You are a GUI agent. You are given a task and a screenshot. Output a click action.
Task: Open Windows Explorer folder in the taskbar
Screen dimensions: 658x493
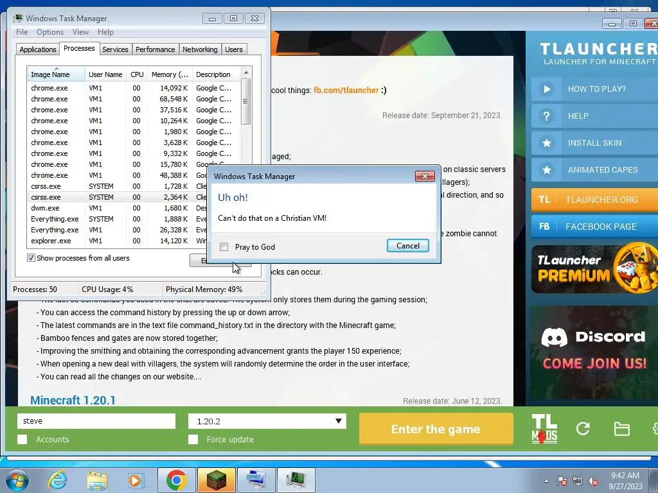click(97, 481)
